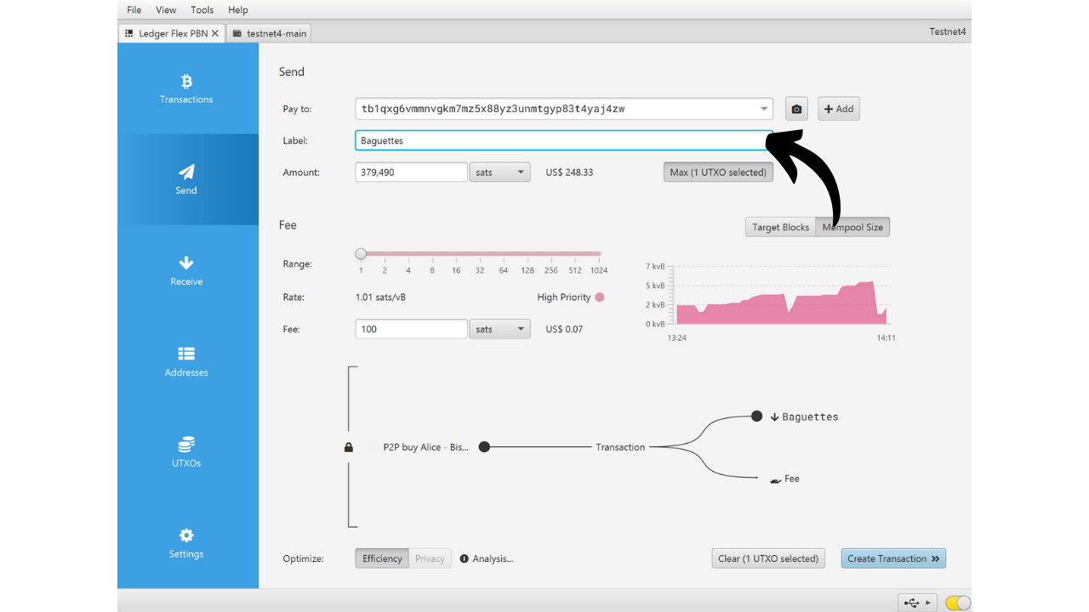Open Settings with the gear icon
The image size is (1089, 612).
(186, 535)
